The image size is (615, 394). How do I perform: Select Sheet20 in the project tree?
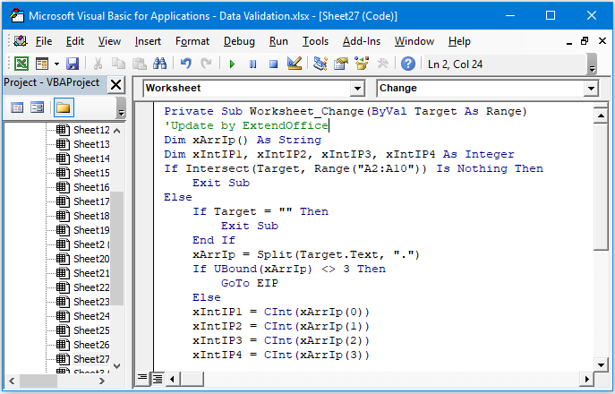pos(91,259)
